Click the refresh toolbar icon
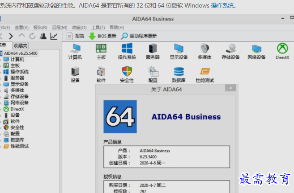Screen dimensions: 294x193 [32, 36]
